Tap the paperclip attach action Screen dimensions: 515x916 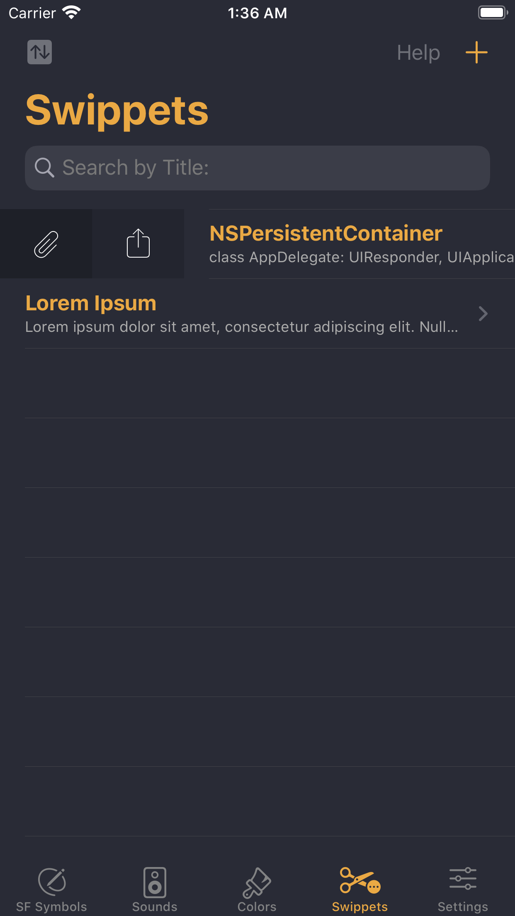click(46, 244)
